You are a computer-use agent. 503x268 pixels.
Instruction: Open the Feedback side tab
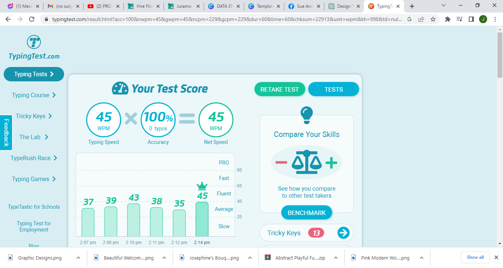[x=6, y=133]
